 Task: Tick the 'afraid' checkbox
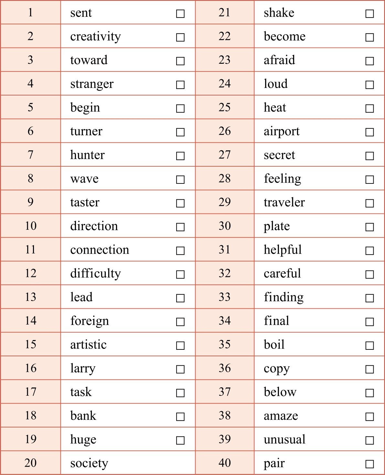(369, 61)
